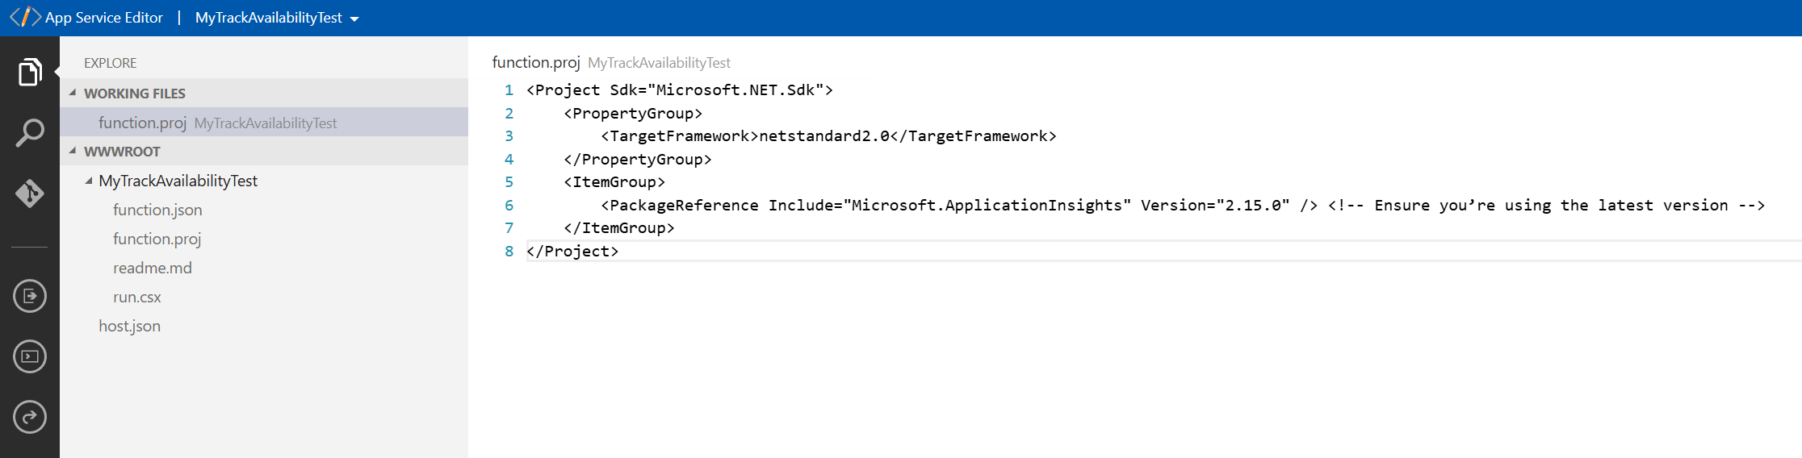Click line number 6 in the gutter
Image resolution: width=1802 pixels, height=458 pixels.
click(509, 206)
